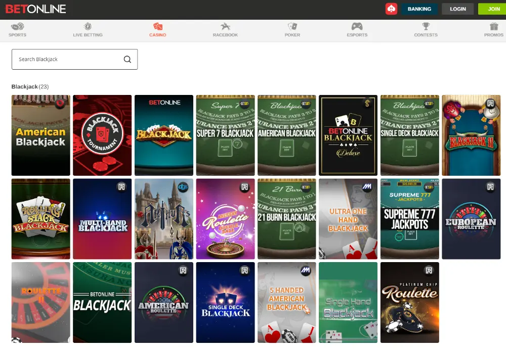Open the European Roulette game

pyautogui.click(x=471, y=219)
